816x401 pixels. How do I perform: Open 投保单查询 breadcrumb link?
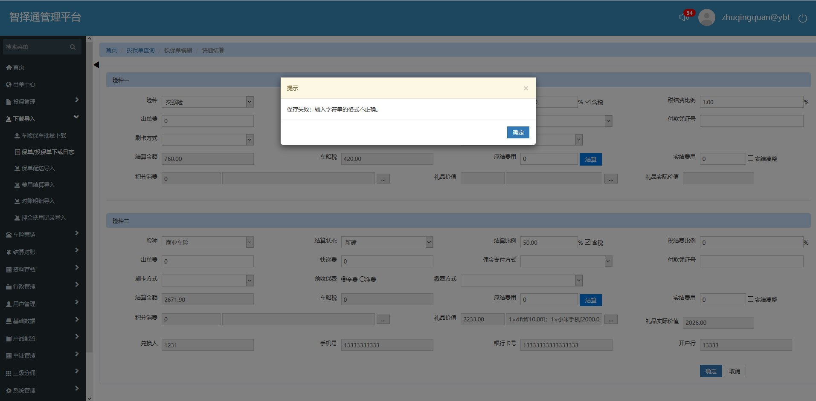click(141, 50)
